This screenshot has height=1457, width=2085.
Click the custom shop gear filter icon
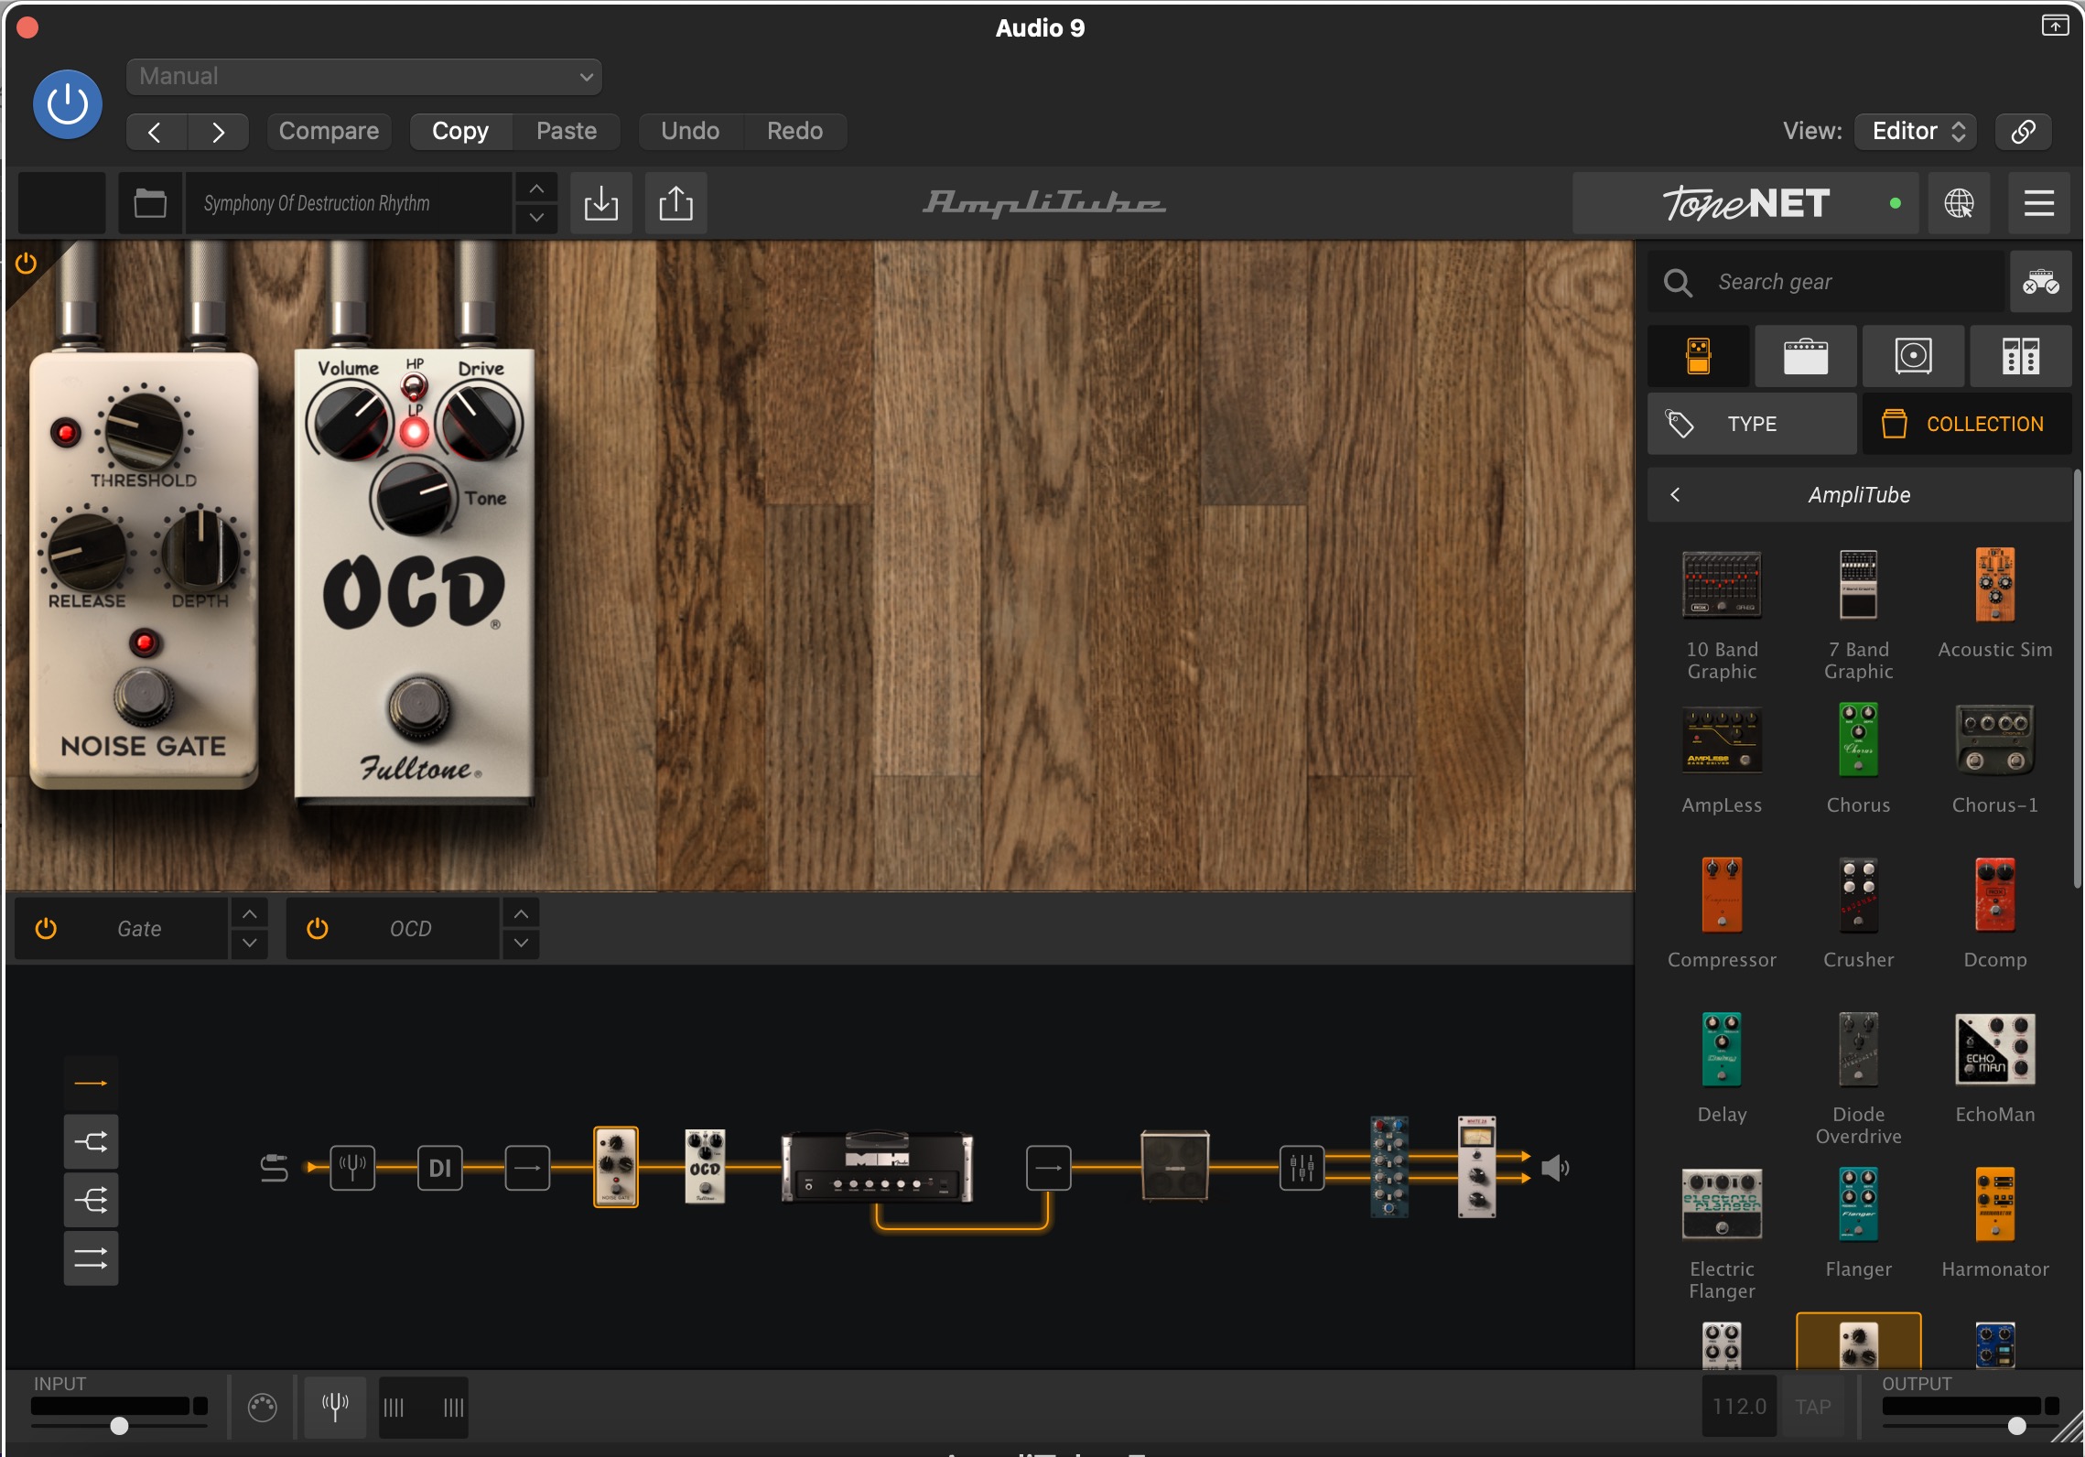coord(2041,282)
